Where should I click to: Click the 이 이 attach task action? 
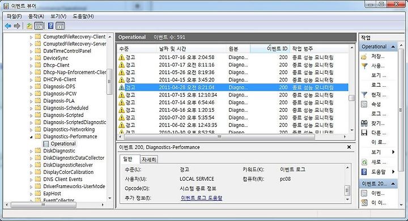(379, 203)
